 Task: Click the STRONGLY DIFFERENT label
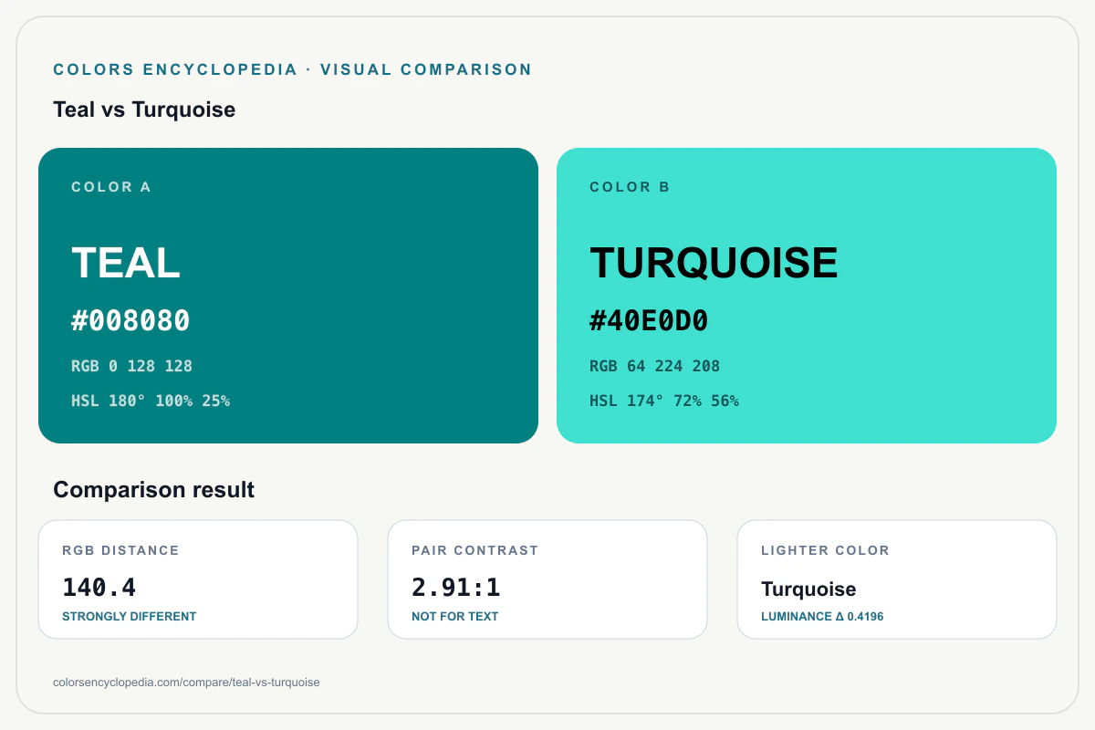[129, 617]
